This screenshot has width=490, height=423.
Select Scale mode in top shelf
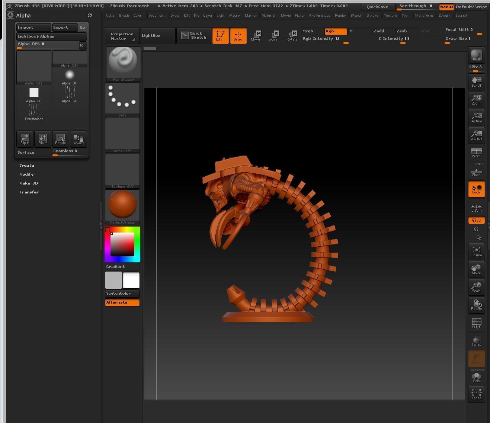click(x=273, y=36)
